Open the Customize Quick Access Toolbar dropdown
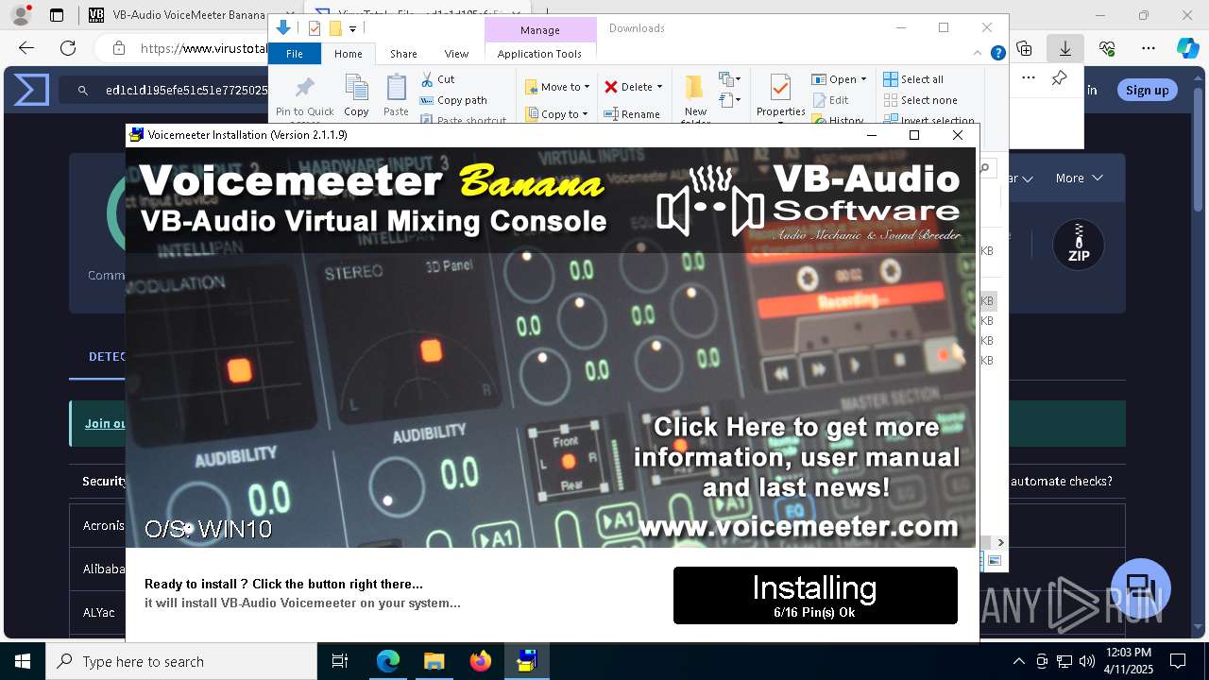This screenshot has height=680, width=1209. coord(352,29)
